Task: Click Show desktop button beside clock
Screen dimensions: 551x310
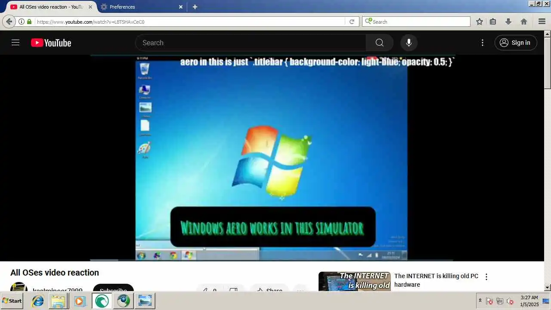Action: [x=546, y=301]
